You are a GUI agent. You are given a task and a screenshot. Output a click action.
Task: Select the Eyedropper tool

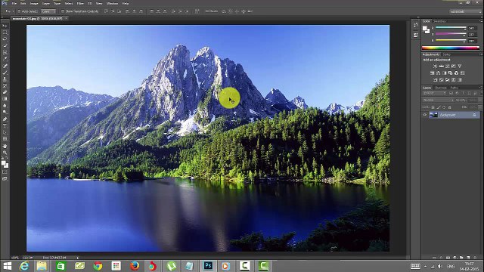pyautogui.click(x=5, y=59)
